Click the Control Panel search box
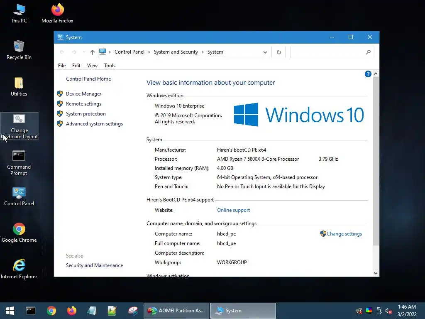 click(x=332, y=52)
